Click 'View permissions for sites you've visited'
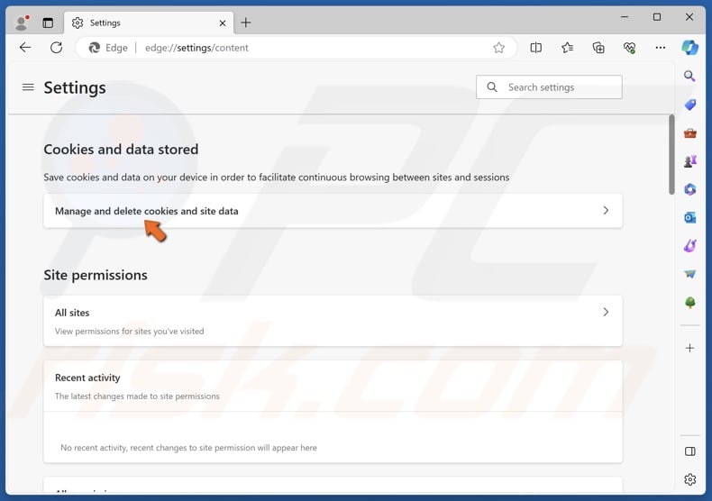 [x=130, y=332]
